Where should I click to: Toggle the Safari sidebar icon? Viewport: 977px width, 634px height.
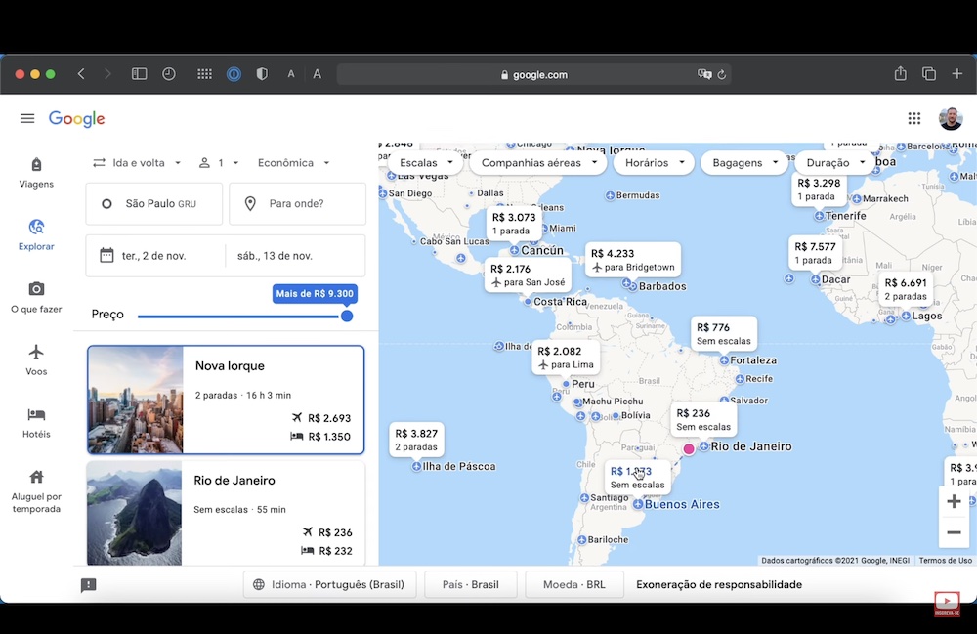pyautogui.click(x=139, y=74)
